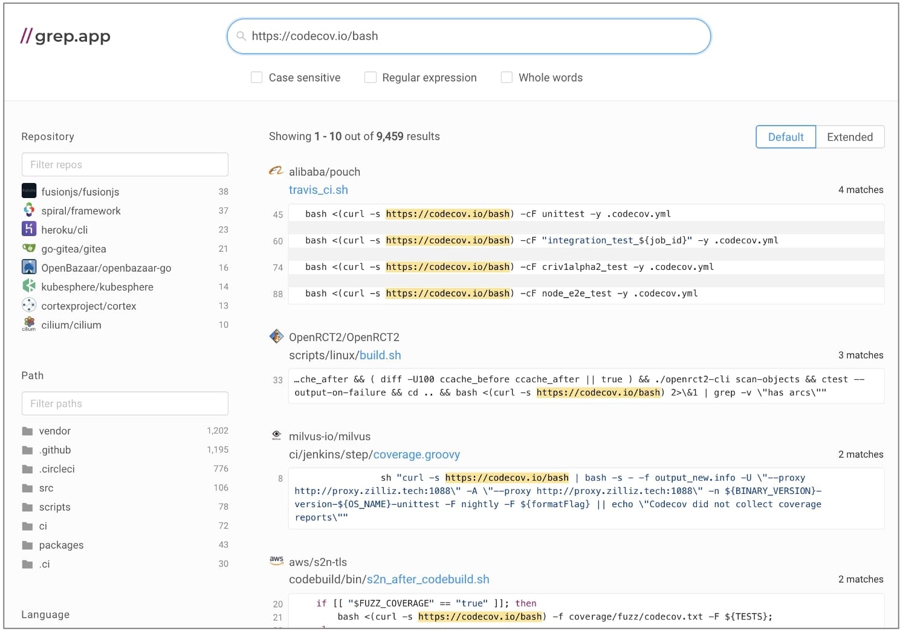The width and height of the screenshot is (903, 634).
Task: Click the AWS logo beside s2n-tls
Action: click(x=277, y=561)
